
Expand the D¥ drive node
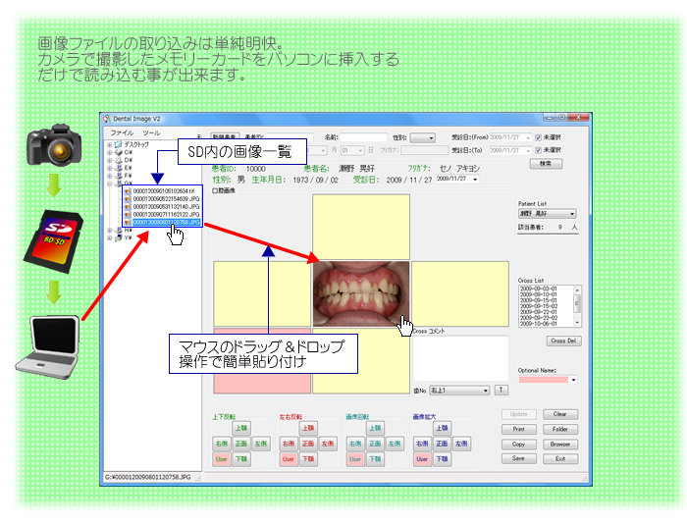pyautogui.click(x=109, y=160)
